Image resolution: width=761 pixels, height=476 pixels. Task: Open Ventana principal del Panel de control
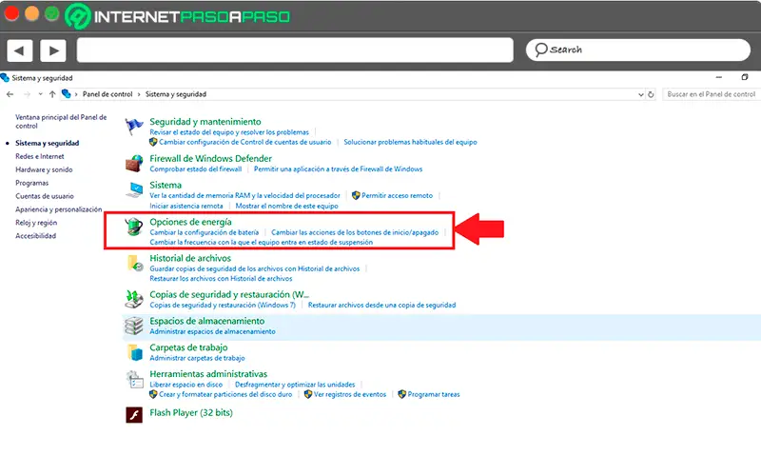[61, 122]
